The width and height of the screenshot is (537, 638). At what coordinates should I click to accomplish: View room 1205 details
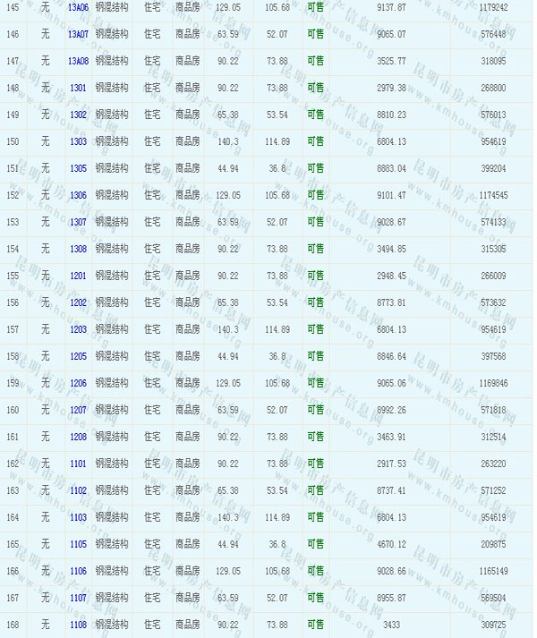(x=78, y=356)
